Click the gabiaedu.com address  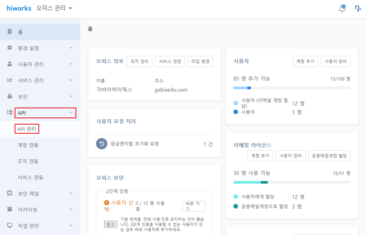(x=171, y=90)
